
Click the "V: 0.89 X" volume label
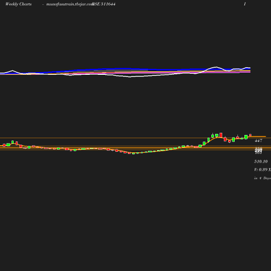(x=262, y=170)
